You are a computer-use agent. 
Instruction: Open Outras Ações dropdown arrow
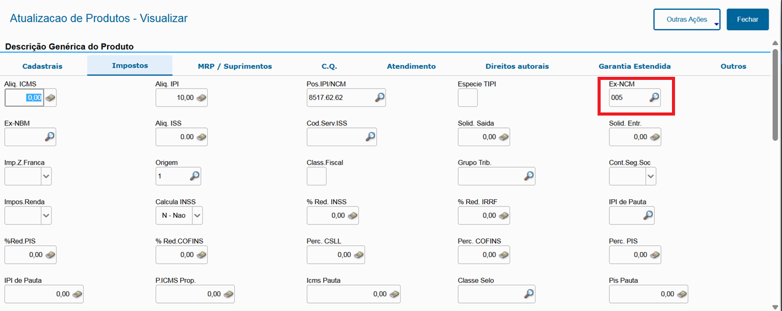click(717, 25)
